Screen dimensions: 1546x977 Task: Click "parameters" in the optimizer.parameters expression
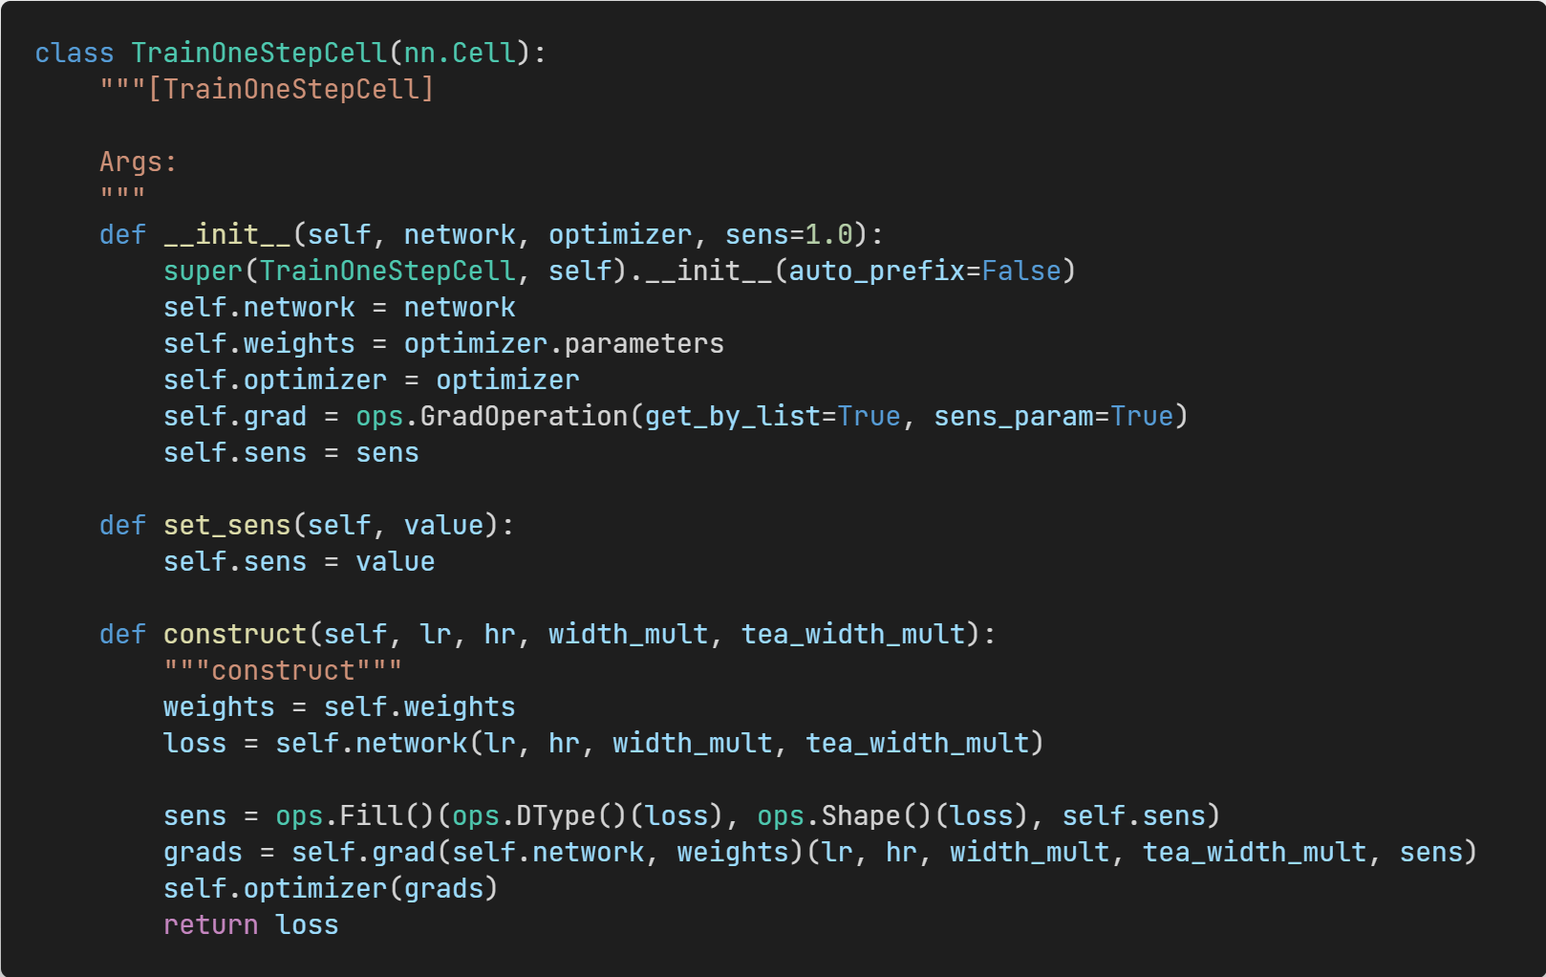(644, 343)
